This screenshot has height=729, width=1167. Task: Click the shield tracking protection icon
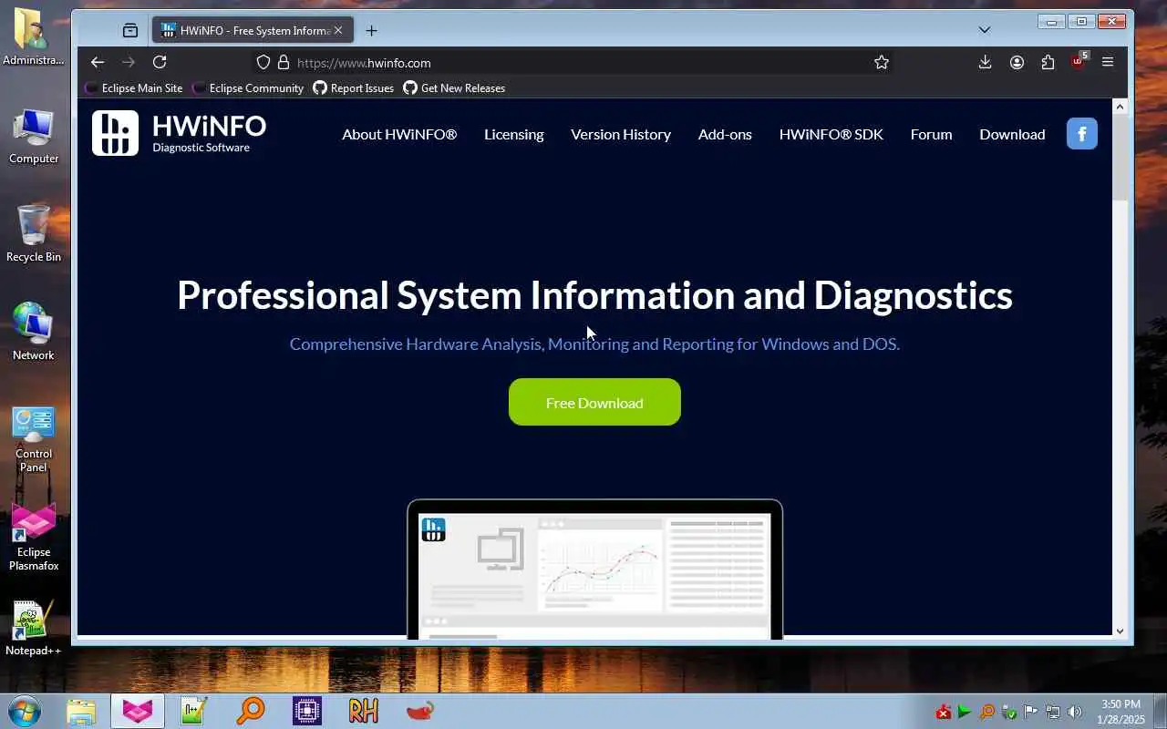(x=263, y=62)
